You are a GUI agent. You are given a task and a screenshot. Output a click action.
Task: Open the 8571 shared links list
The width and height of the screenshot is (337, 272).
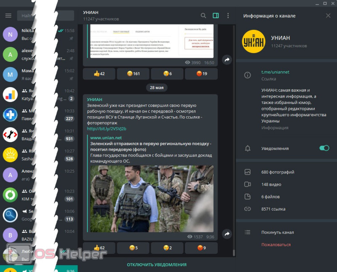tap(273, 209)
